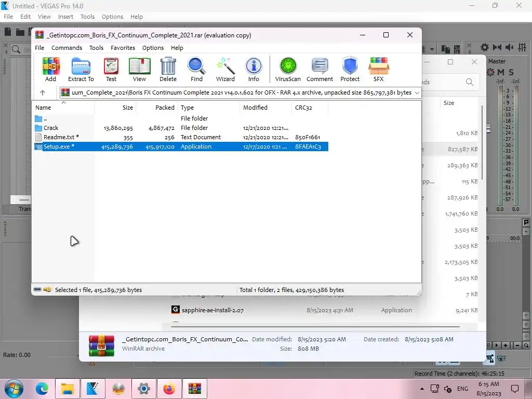Sort list by Size column in WinRAR
This screenshot has width=532, height=399.
pos(115,108)
